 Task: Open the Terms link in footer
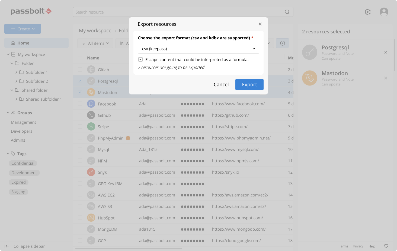pos(344,246)
